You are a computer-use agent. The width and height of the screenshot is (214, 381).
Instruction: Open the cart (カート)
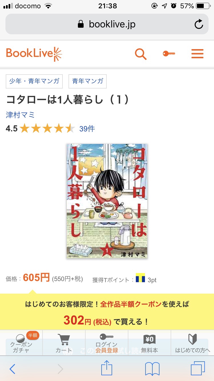(64, 343)
